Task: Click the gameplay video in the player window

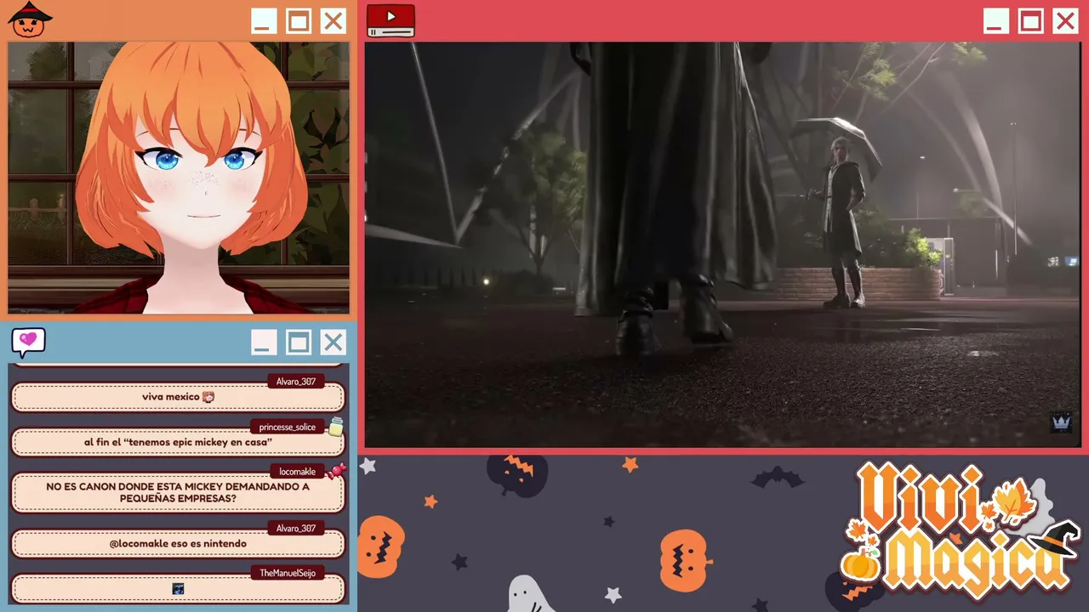Action: coord(723,245)
